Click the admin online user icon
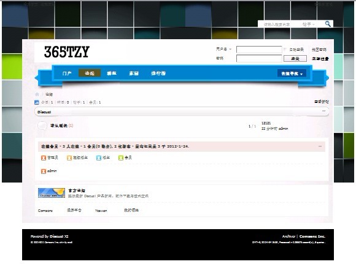The image size is (356, 264). (44, 171)
